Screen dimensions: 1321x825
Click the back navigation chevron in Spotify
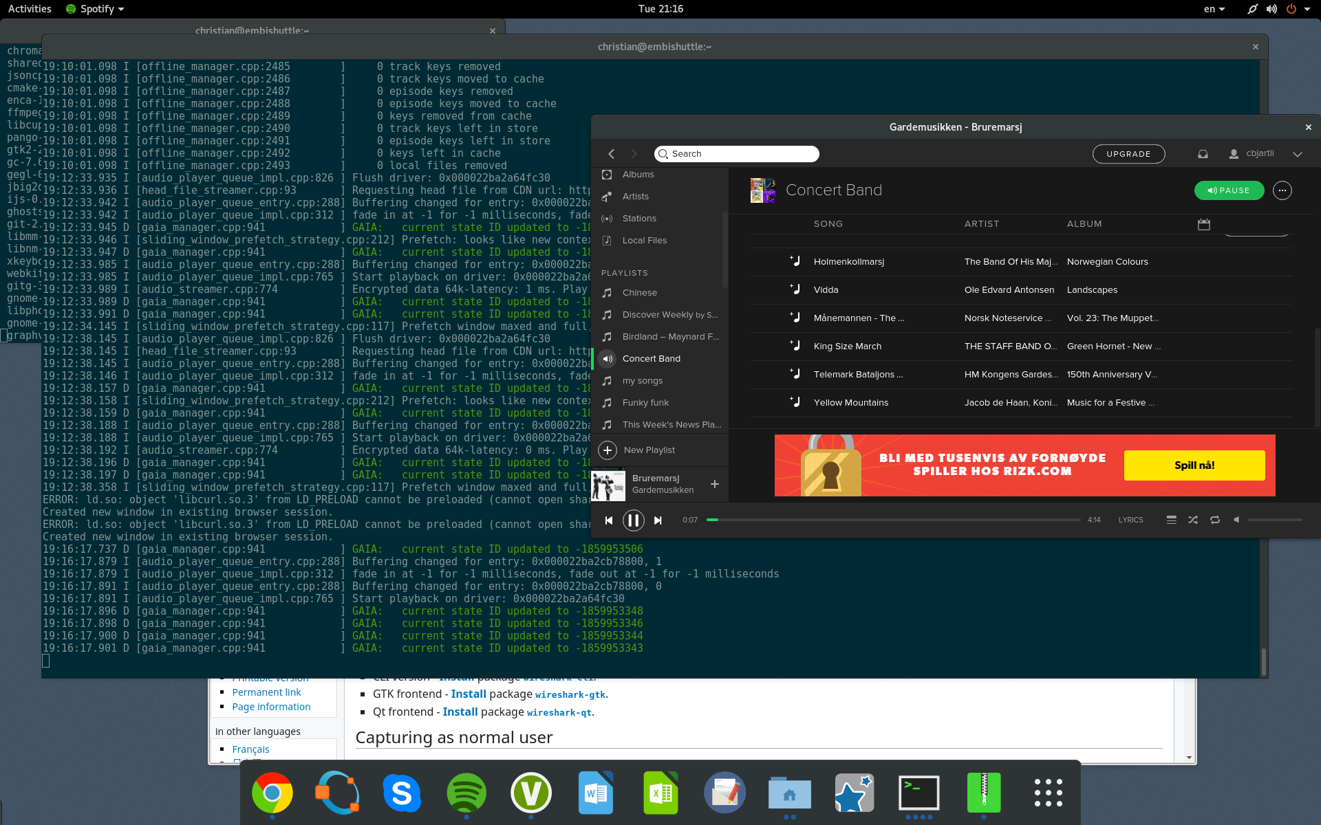[611, 154]
